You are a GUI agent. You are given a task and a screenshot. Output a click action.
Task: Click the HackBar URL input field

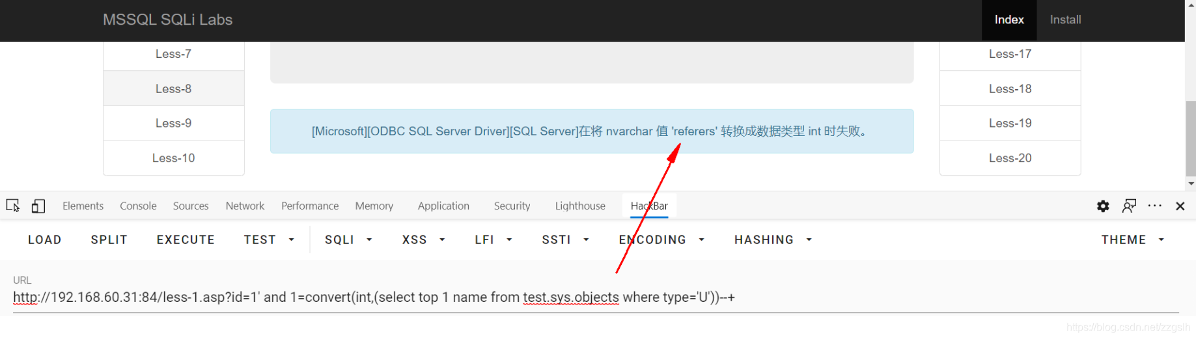(596, 297)
